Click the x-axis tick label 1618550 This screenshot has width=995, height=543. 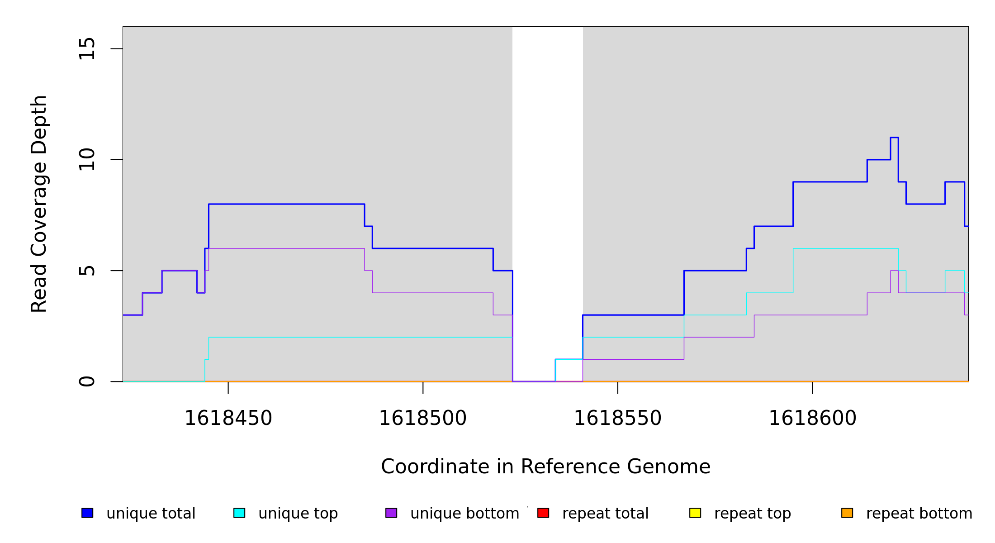618,419
